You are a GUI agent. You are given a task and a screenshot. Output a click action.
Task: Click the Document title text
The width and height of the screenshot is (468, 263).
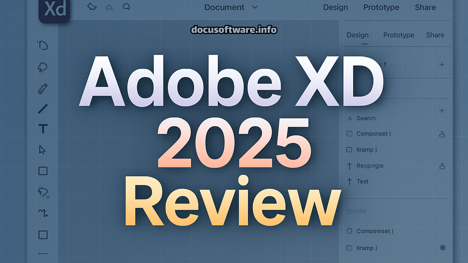(x=224, y=7)
